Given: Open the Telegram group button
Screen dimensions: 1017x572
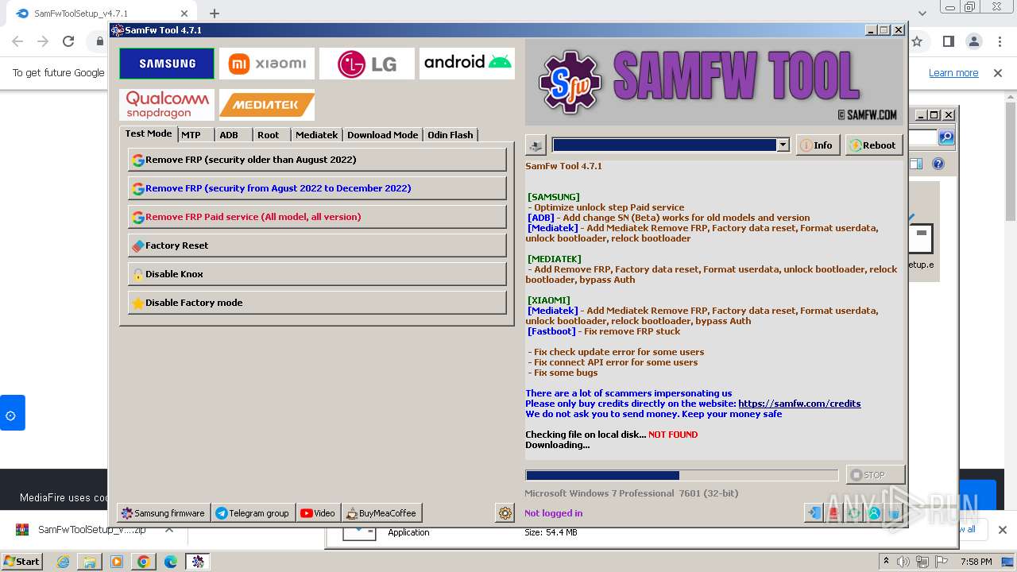Looking at the screenshot, I should pyautogui.click(x=253, y=513).
